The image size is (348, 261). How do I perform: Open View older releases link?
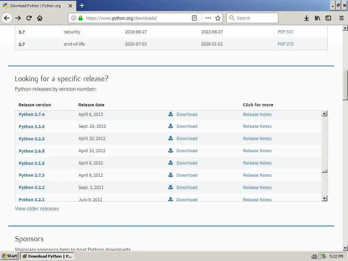tap(37, 209)
